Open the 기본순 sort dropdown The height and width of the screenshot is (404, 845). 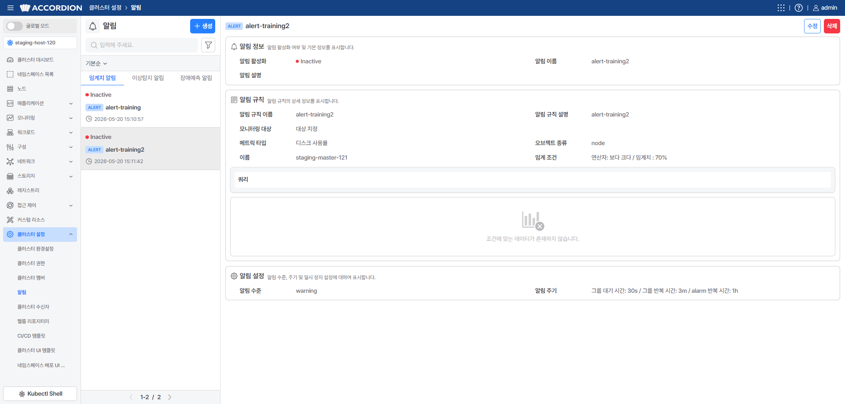pyautogui.click(x=96, y=63)
